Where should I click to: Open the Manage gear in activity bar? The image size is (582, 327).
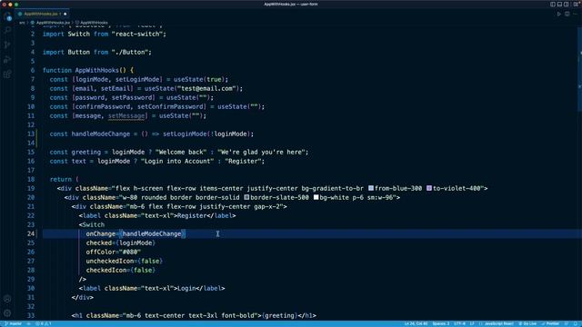(7, 313)
